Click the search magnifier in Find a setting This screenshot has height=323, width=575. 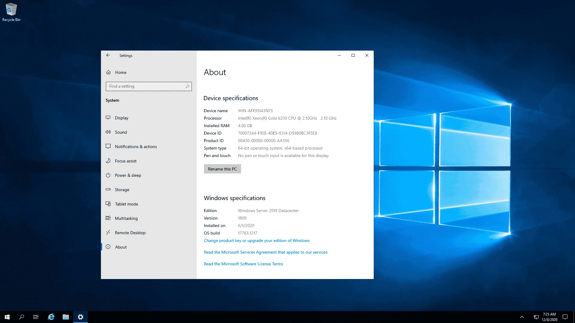coord(187,86)
